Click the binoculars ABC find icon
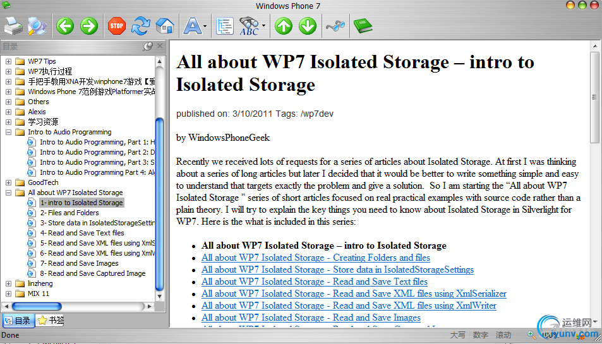602x344 pixels. [249, 26]
